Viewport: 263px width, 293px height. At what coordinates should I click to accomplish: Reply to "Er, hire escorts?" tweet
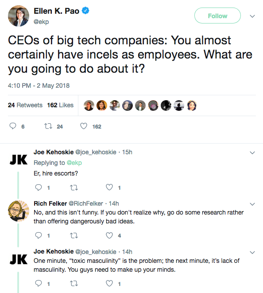[x=39, y=187]
